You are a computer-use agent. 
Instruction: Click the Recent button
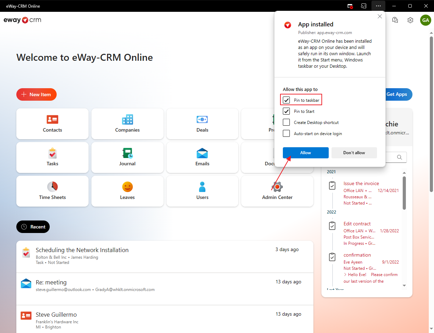[x=33, y=227]
